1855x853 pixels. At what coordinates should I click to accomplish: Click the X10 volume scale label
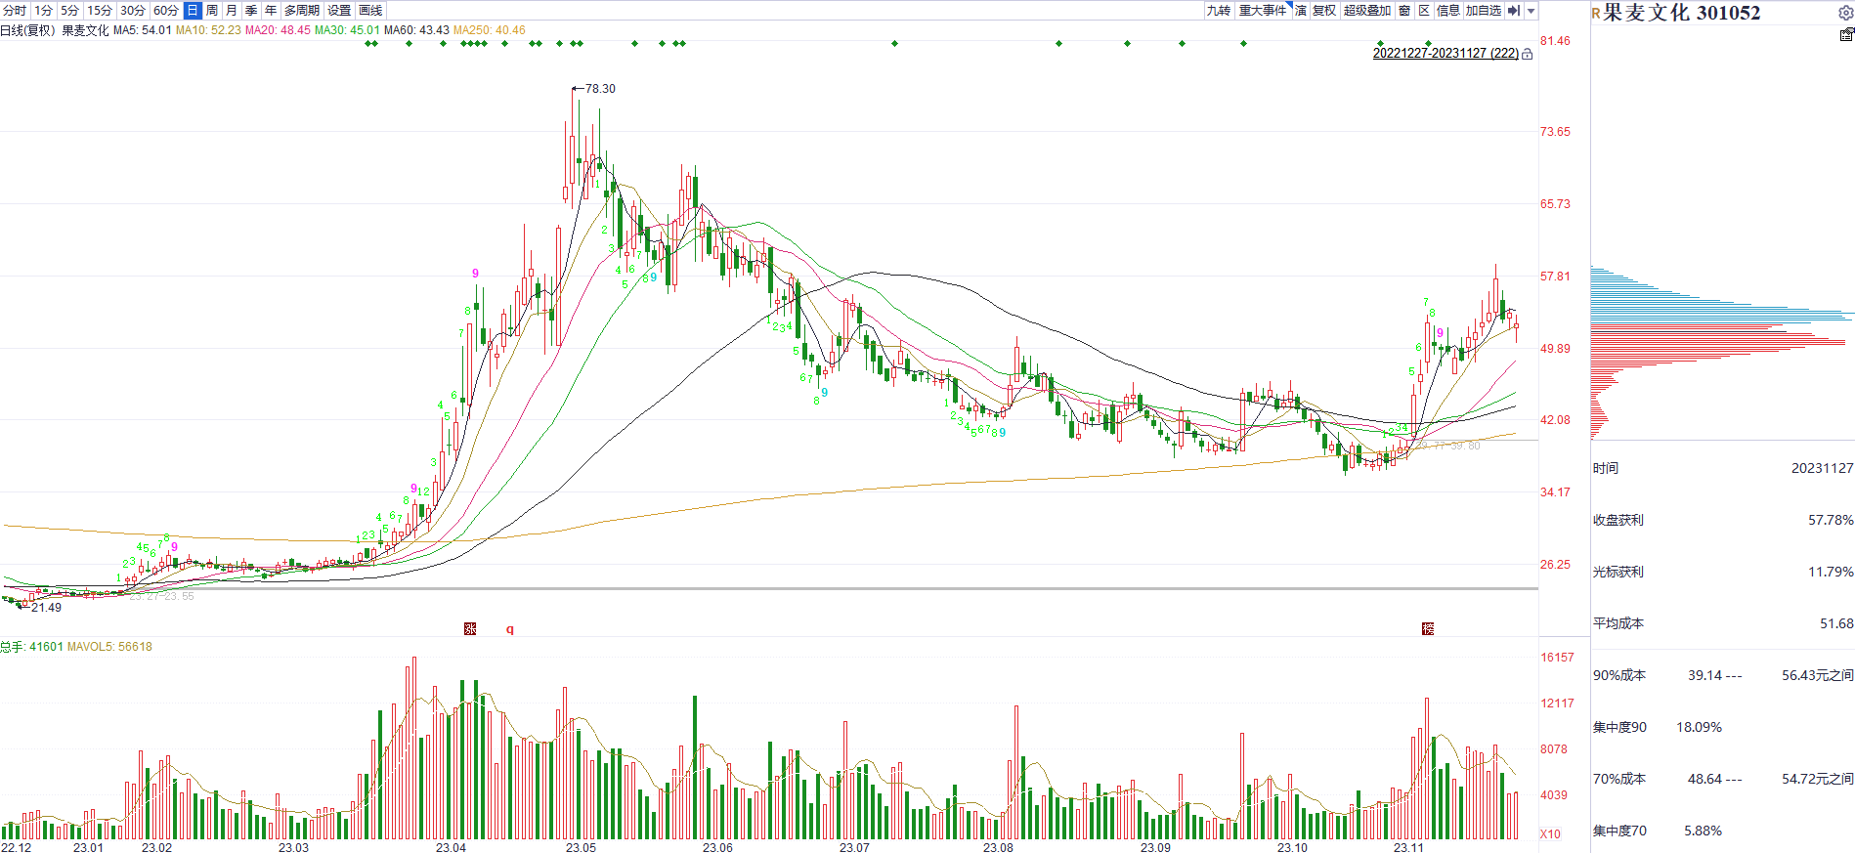[1551, 834]
